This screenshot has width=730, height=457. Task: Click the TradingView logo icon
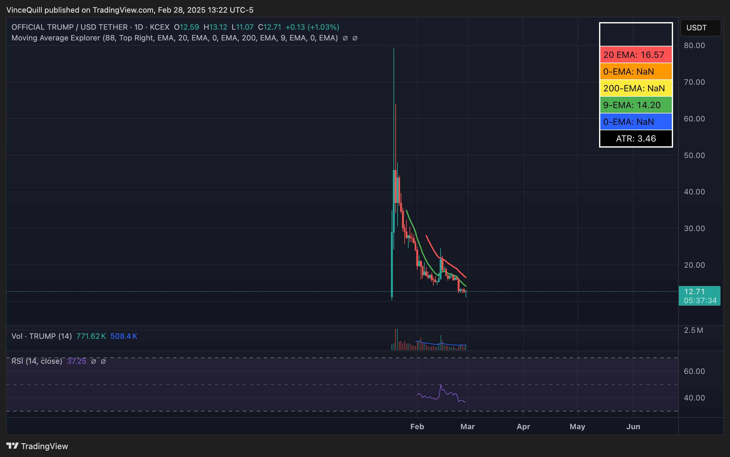click(x=13, y=446)
